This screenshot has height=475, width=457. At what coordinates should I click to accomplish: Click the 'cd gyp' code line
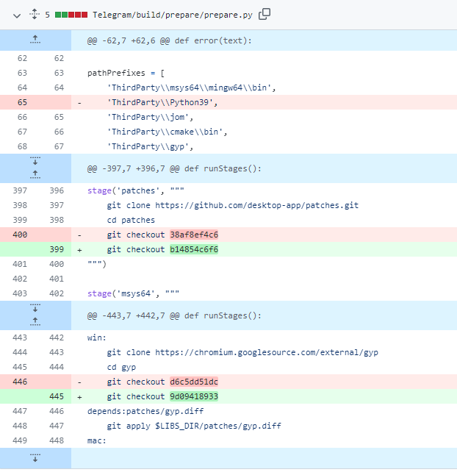[121, 367]
